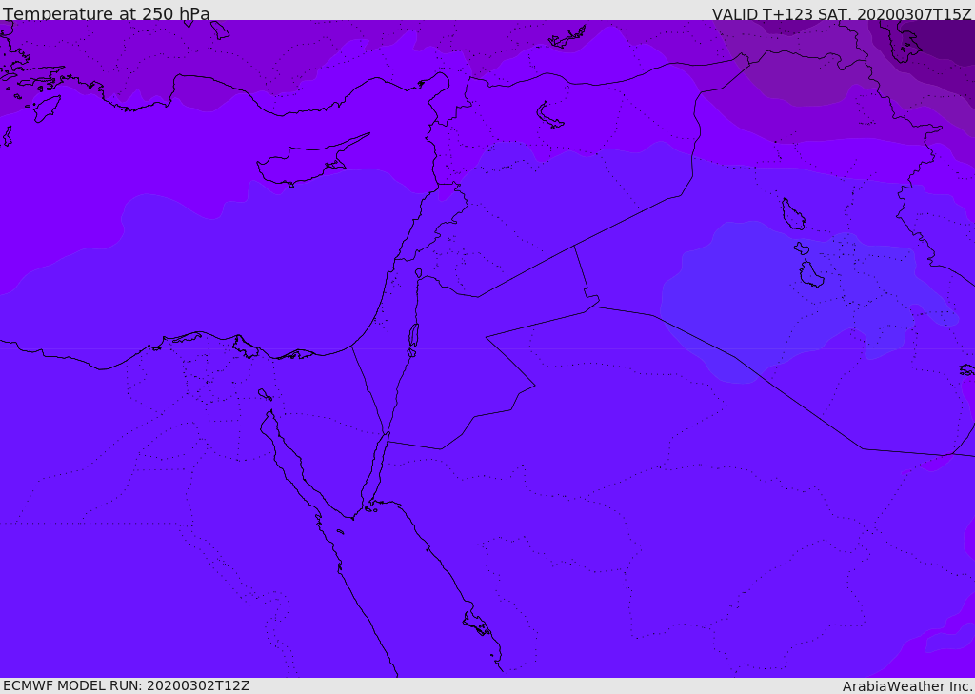Click the ECMWF MODEL RUN label
Viewport: 975px width, 694px height.
pyautogui.click(x=126, y=685)
